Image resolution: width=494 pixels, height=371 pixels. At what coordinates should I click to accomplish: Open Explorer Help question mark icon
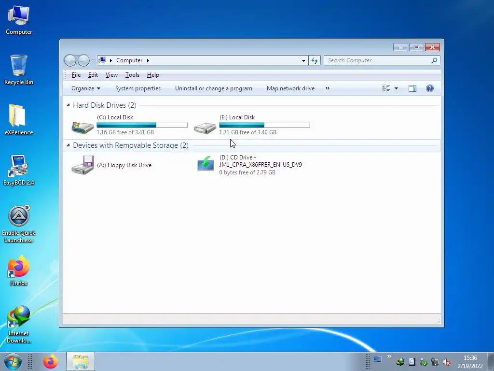pos(429,88)
